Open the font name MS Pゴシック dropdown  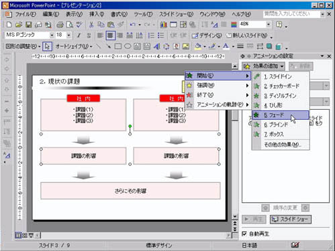click(52, 35)
